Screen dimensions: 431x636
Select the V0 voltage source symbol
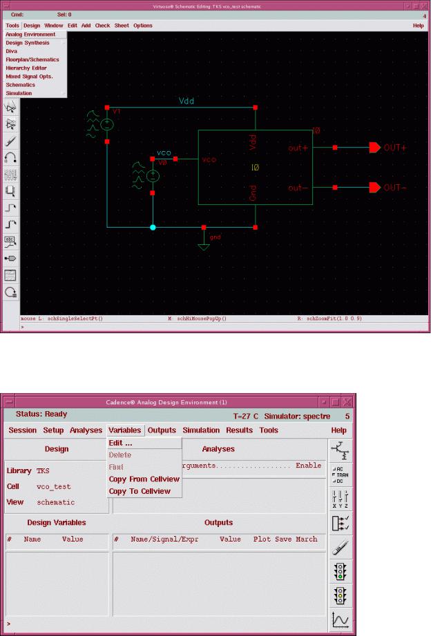[153, 176]
